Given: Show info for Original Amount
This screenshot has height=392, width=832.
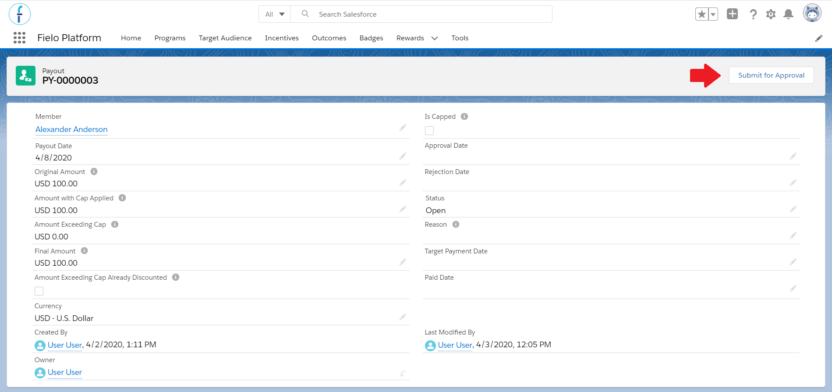Looking at the screenshot, I should [94, 171].
